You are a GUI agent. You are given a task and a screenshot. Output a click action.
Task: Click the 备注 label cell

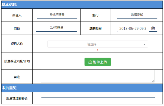pos(17,77)
